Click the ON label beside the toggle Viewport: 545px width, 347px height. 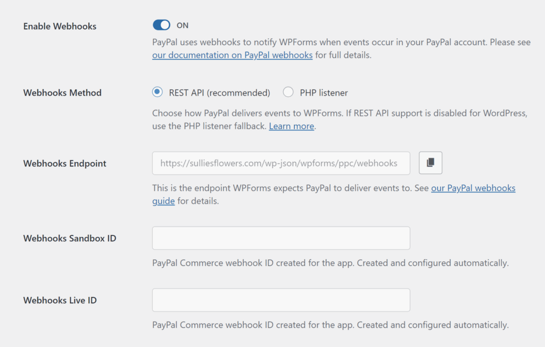[183, 25]
